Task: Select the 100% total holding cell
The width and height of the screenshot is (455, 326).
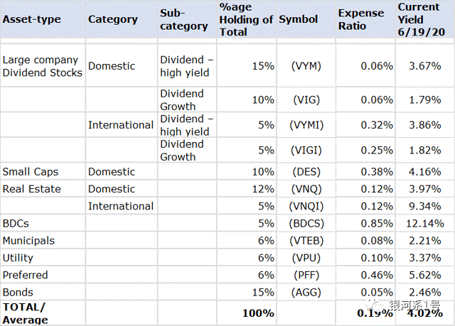Action: point(257,313)
